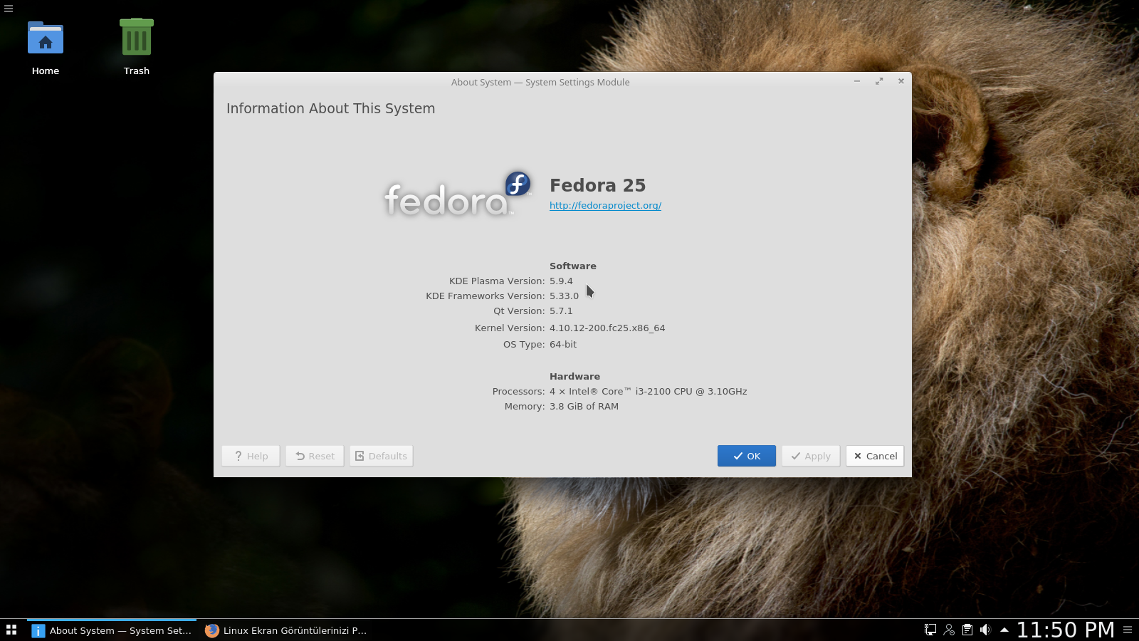The width and height of the screenshot is (1139, 641).
Task: Open the panel settings hamburger icon
Action: click(1128, 630)
